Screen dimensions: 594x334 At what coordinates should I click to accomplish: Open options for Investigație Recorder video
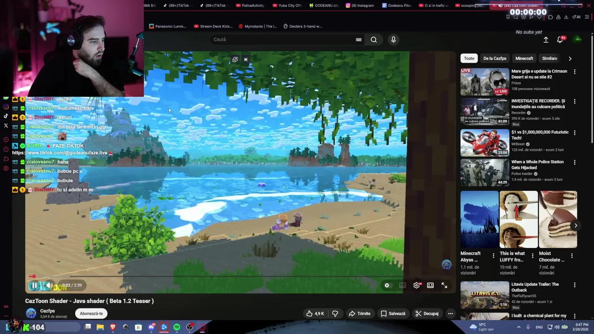tap(575, 102)
